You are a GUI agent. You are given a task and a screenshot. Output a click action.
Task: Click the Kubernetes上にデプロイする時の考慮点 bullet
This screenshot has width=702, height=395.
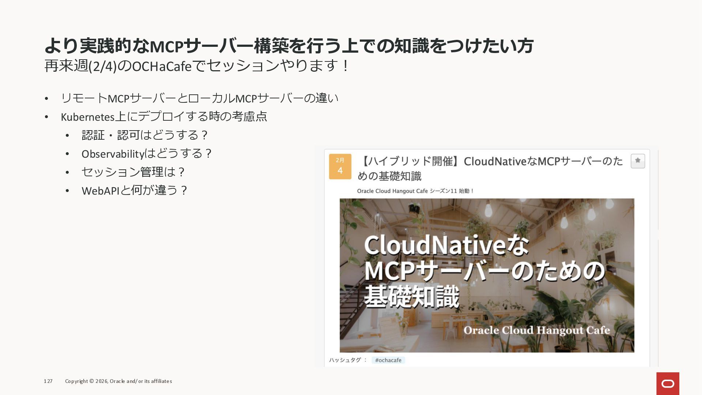164,117
